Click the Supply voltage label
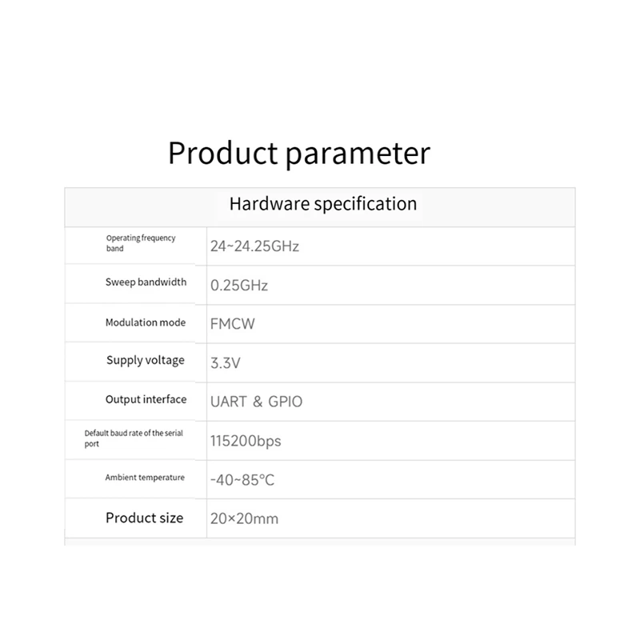 (146, 361)
